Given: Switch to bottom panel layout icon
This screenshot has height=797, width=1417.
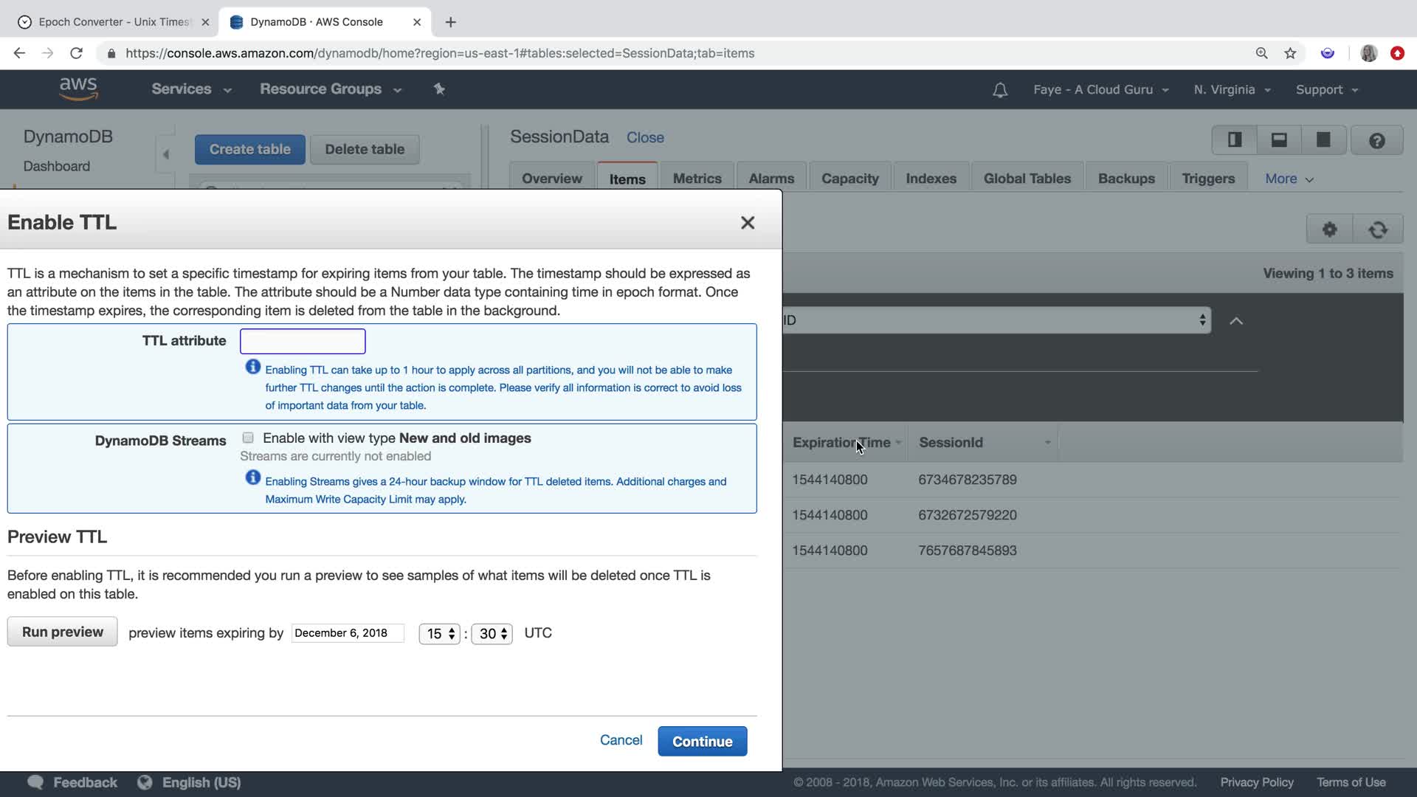Looking at the screenshot, I should pyautogui.click(x=1279, y=140).
